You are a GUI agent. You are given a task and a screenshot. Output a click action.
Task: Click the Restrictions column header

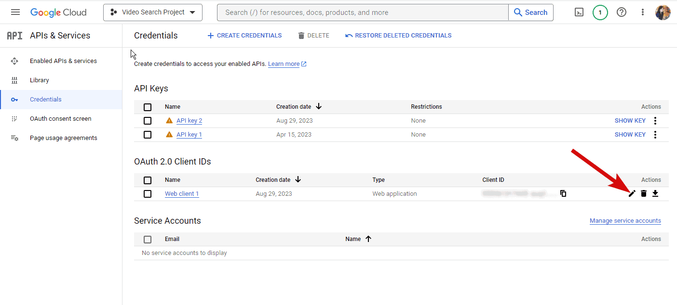click(426, 107)
